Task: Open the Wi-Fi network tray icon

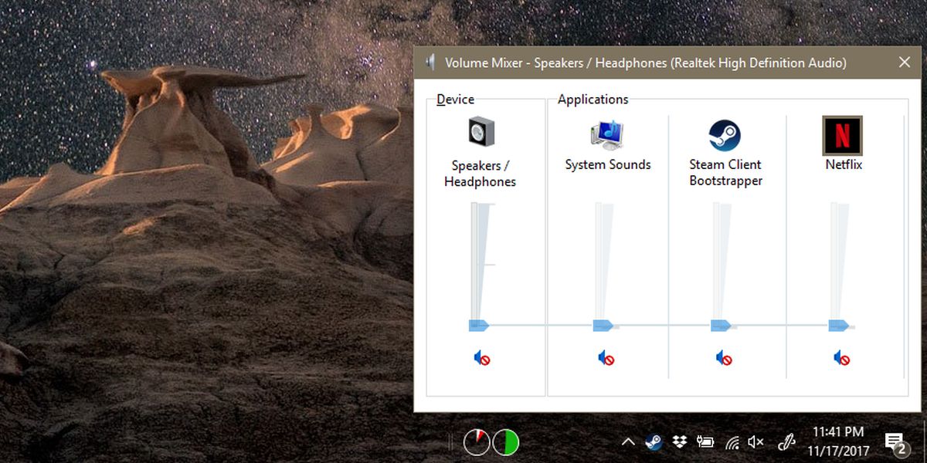Action: pos(732,442)
